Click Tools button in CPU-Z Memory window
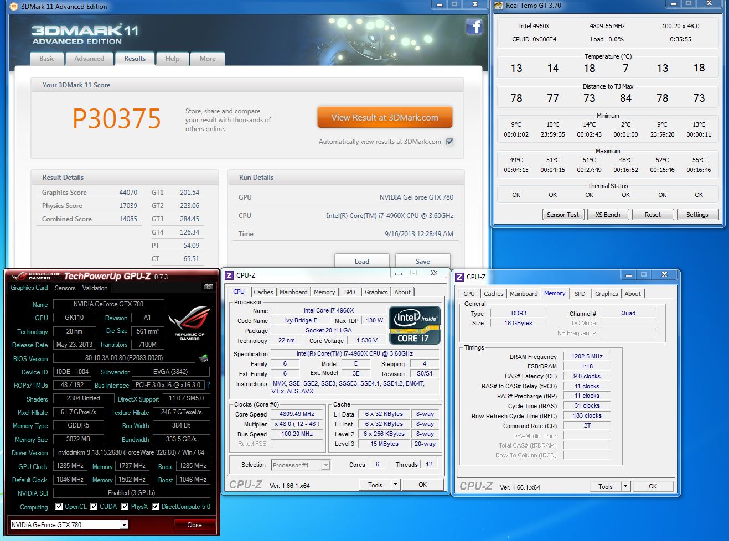This screenshot has width=729, height=541. pyautogui.click(x=606, y=486)
